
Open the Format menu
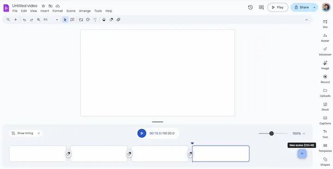[x=57, y=11]
